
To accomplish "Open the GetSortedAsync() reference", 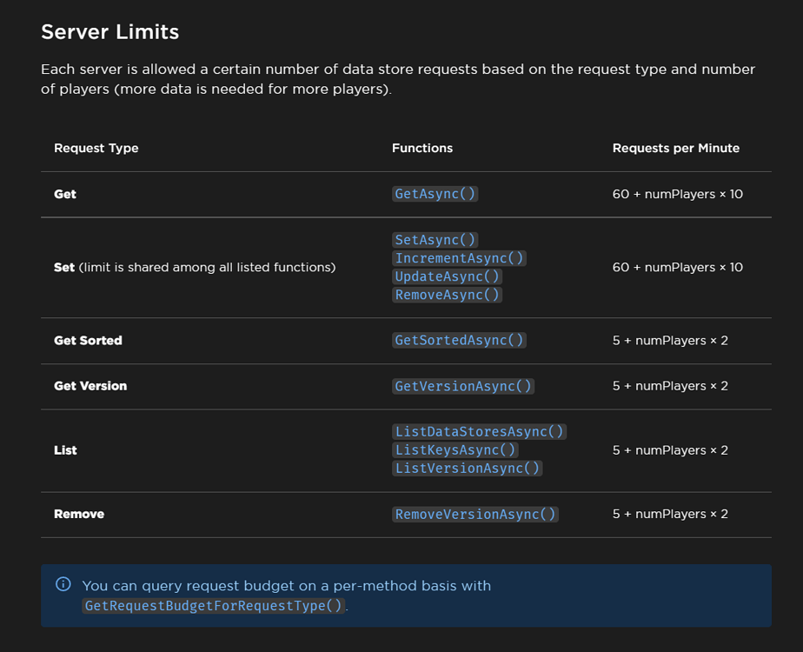I will [x=459, y=340].
